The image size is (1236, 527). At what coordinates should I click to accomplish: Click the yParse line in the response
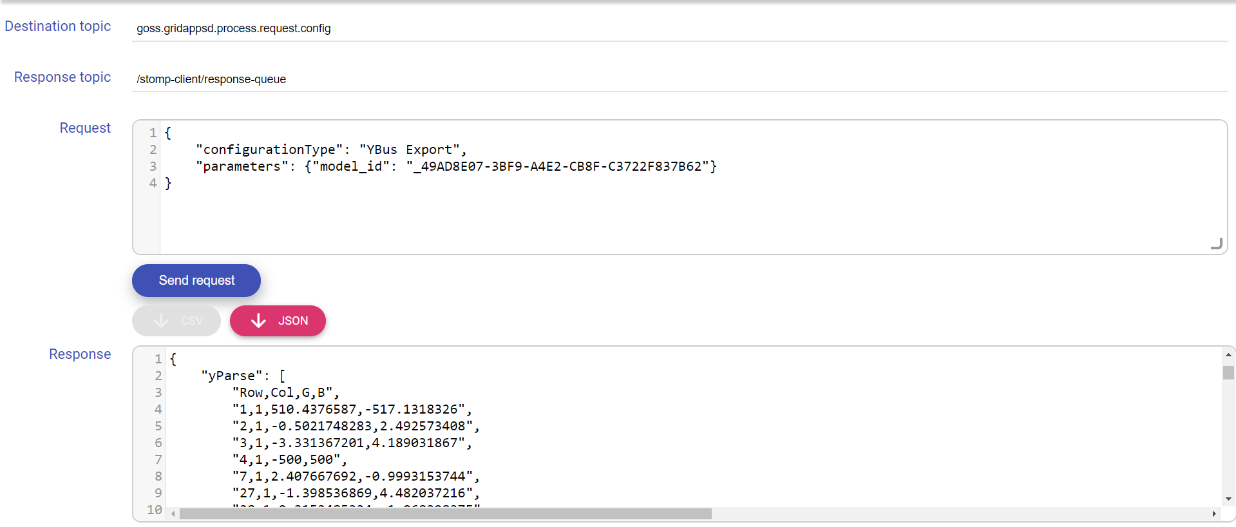tap(243, 376)
